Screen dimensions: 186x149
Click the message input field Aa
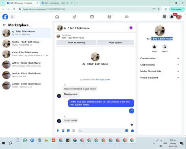tap(103, 131)
